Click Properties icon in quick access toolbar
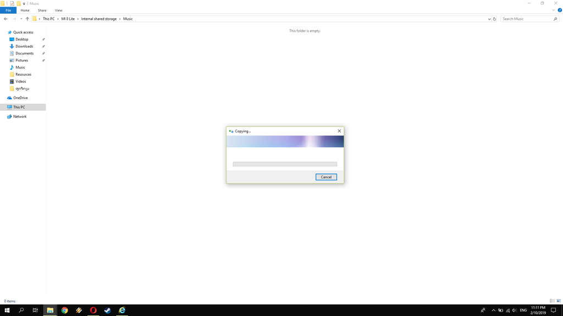The width and height of the screenshot is (563, 316). click(x=12, y=4)
